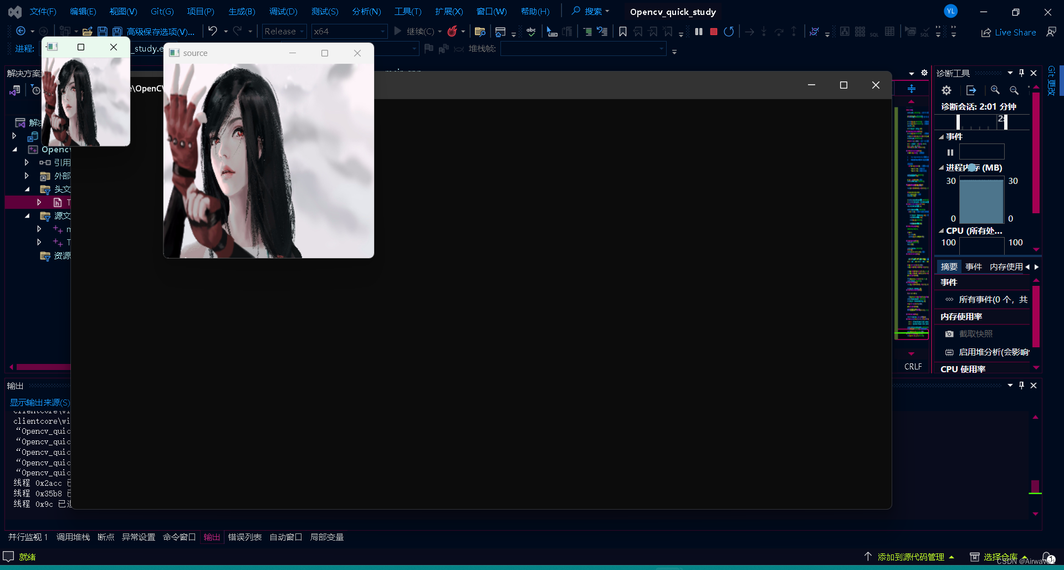Screen dimensions: 1064x570
Task: Click the find in files folder icon
Action: pos(480,32)
